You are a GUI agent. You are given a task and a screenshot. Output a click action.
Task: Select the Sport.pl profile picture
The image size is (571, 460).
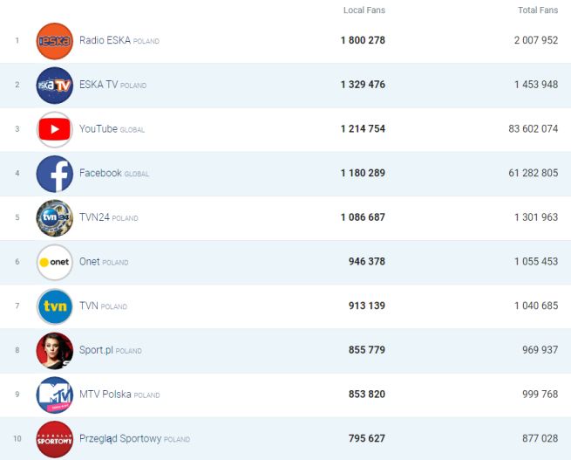click(x=54, y=351)
